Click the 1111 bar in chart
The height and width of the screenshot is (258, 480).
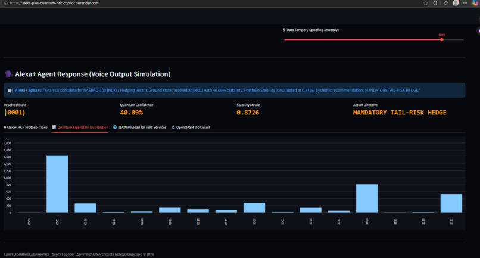pos(451,203)
